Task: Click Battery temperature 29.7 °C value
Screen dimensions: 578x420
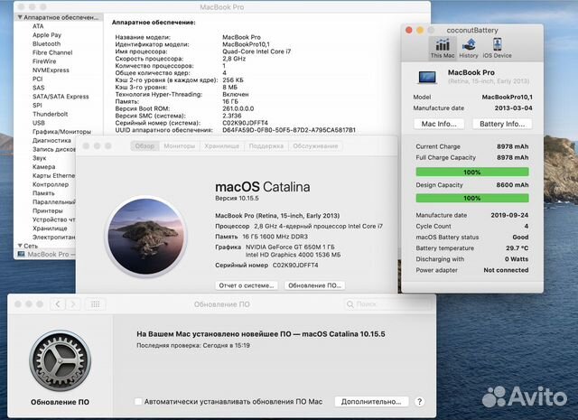Action: (517, 248)
